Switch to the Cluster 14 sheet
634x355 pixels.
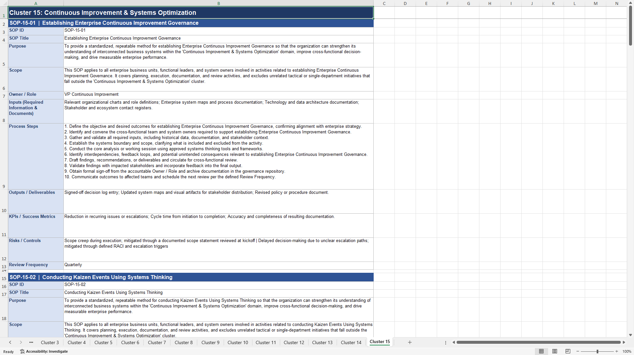[x=351, y=342]
